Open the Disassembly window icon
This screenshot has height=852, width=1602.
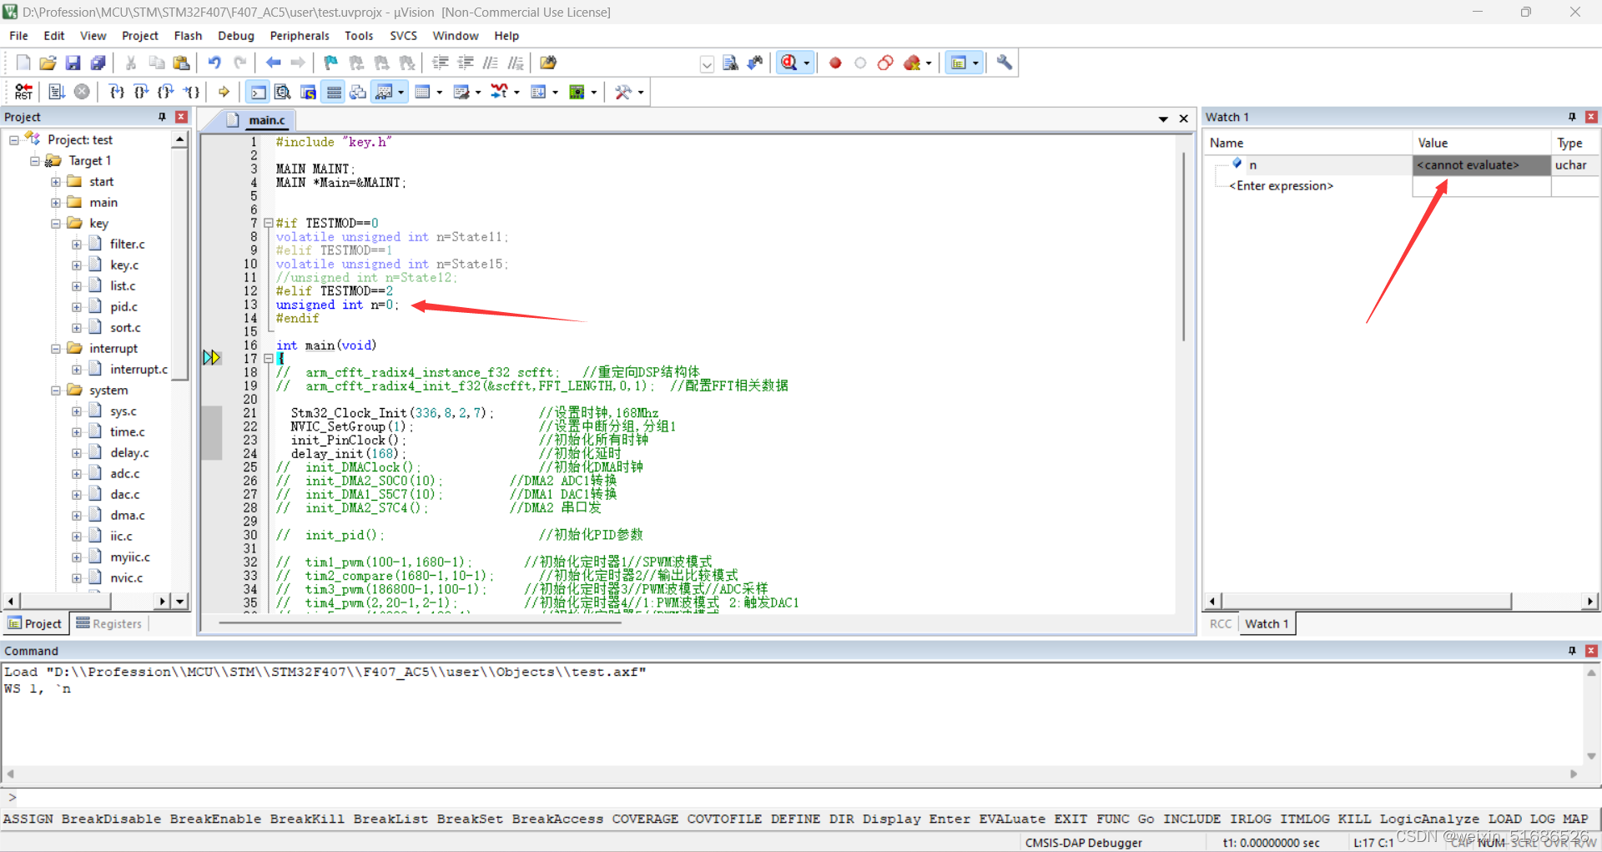(283, 92)
